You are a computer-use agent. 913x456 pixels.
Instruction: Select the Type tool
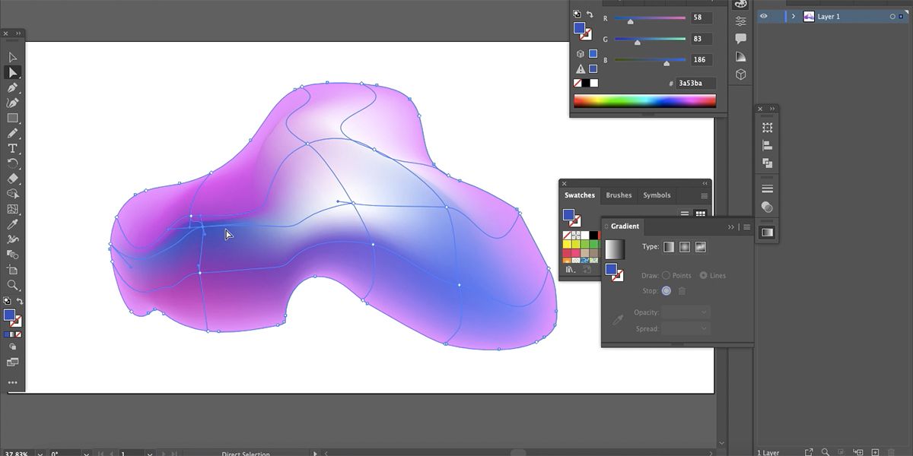coord(12,148)
